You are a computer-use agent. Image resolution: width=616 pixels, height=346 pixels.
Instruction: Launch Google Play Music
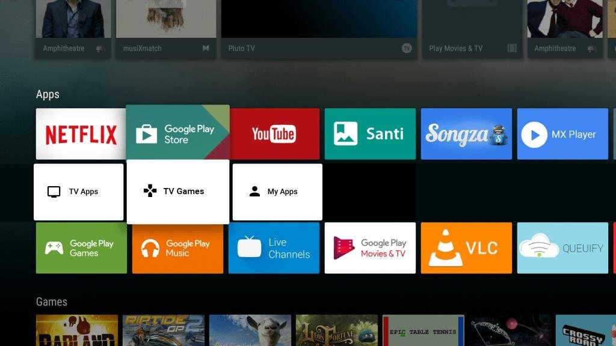[177, 247]
